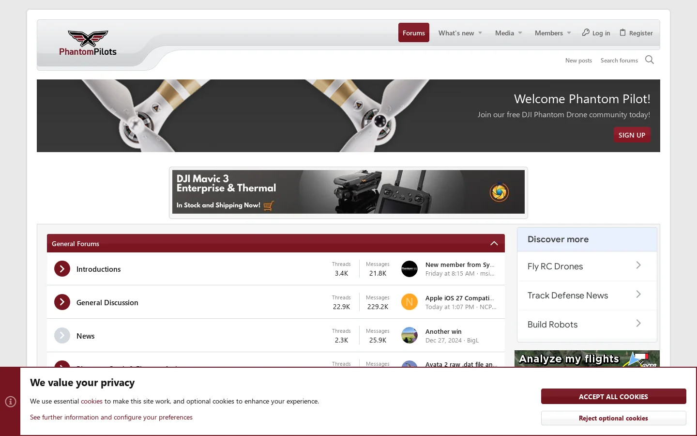Click the Discover more heading
The image size is (697, 436).
pyautogui.click(x=558, y=239)
